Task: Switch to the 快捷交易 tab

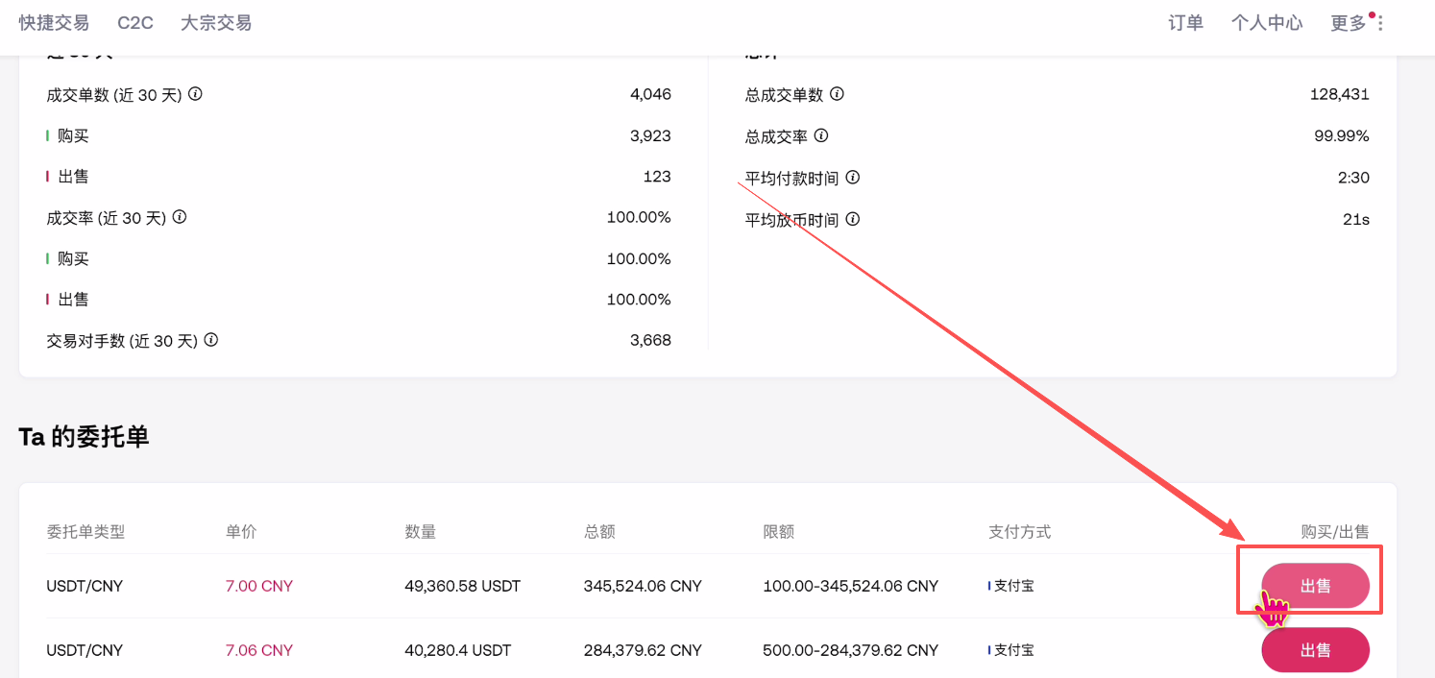Action: (x=54, y=23)
